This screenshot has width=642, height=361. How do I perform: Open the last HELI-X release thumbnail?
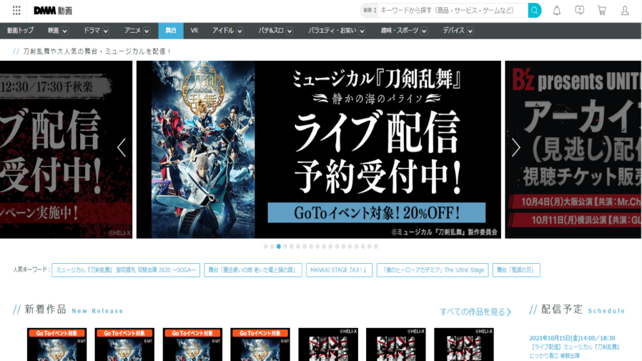coord(464,344)
